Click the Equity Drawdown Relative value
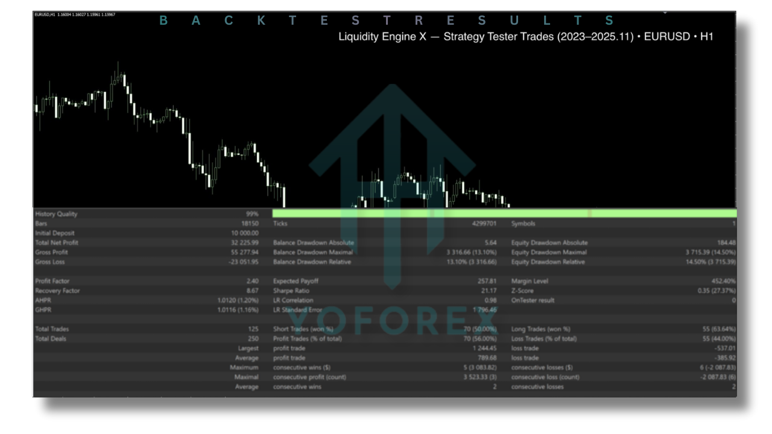 710,262
